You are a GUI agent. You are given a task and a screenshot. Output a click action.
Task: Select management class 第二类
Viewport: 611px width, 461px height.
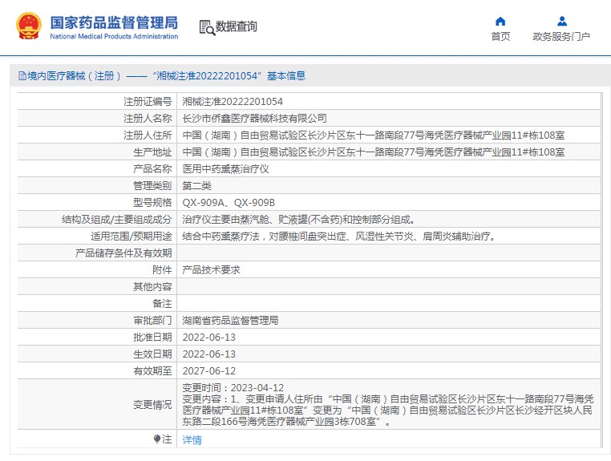click(x=196, y=186)
